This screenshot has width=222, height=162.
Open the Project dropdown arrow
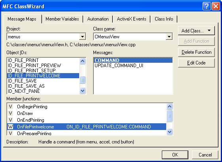(x=82, y=37)
